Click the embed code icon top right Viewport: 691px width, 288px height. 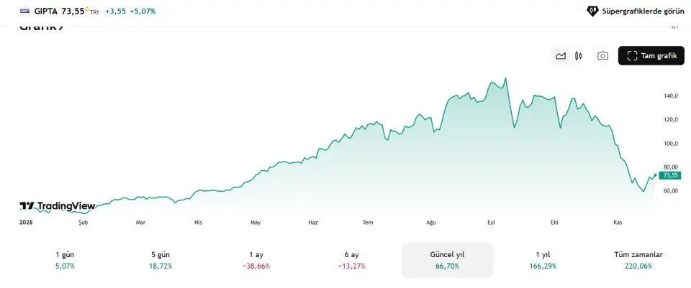(x=674, y=27)
